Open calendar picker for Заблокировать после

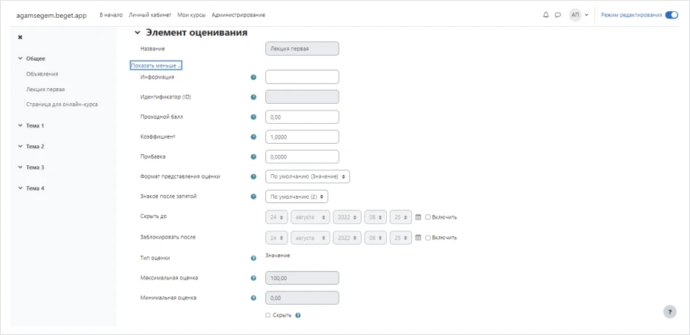[x=418, y=238]
